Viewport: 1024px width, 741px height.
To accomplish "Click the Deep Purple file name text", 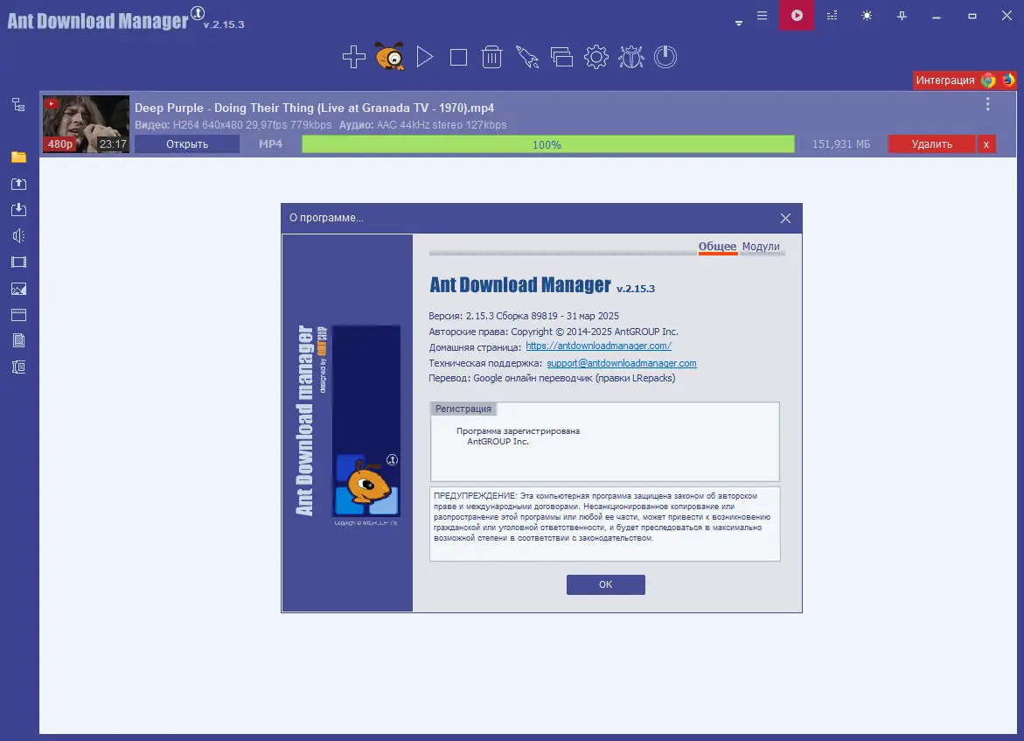I will [x=314, y=108].
